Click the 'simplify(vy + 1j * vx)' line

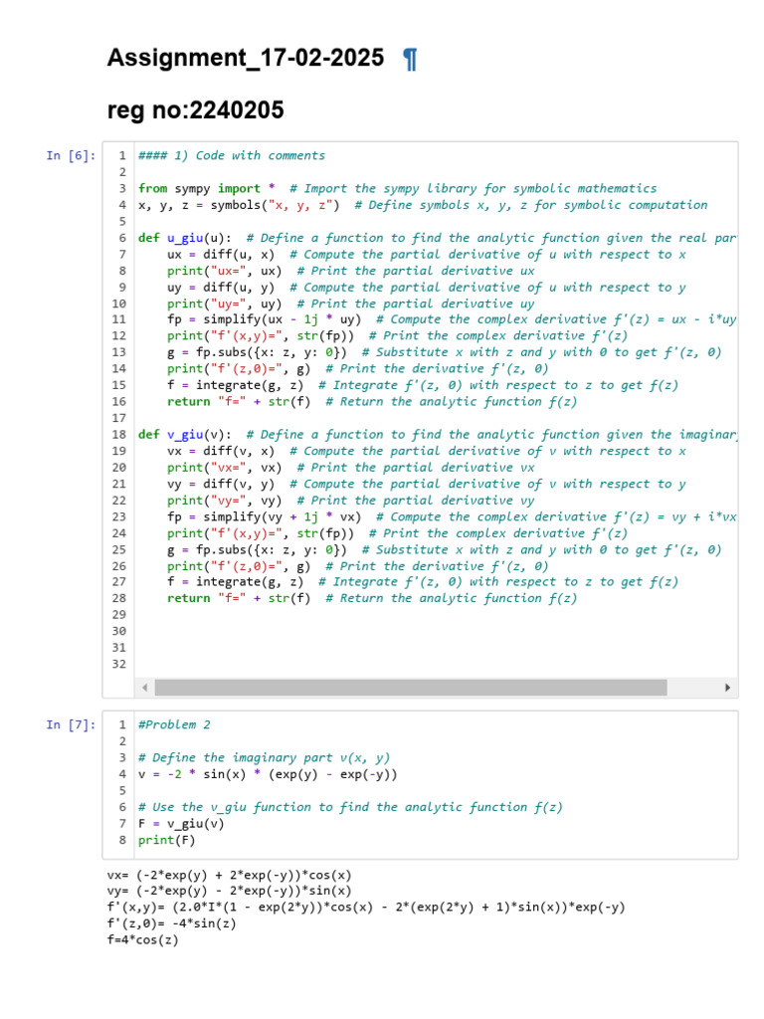(x=452, y=516)
